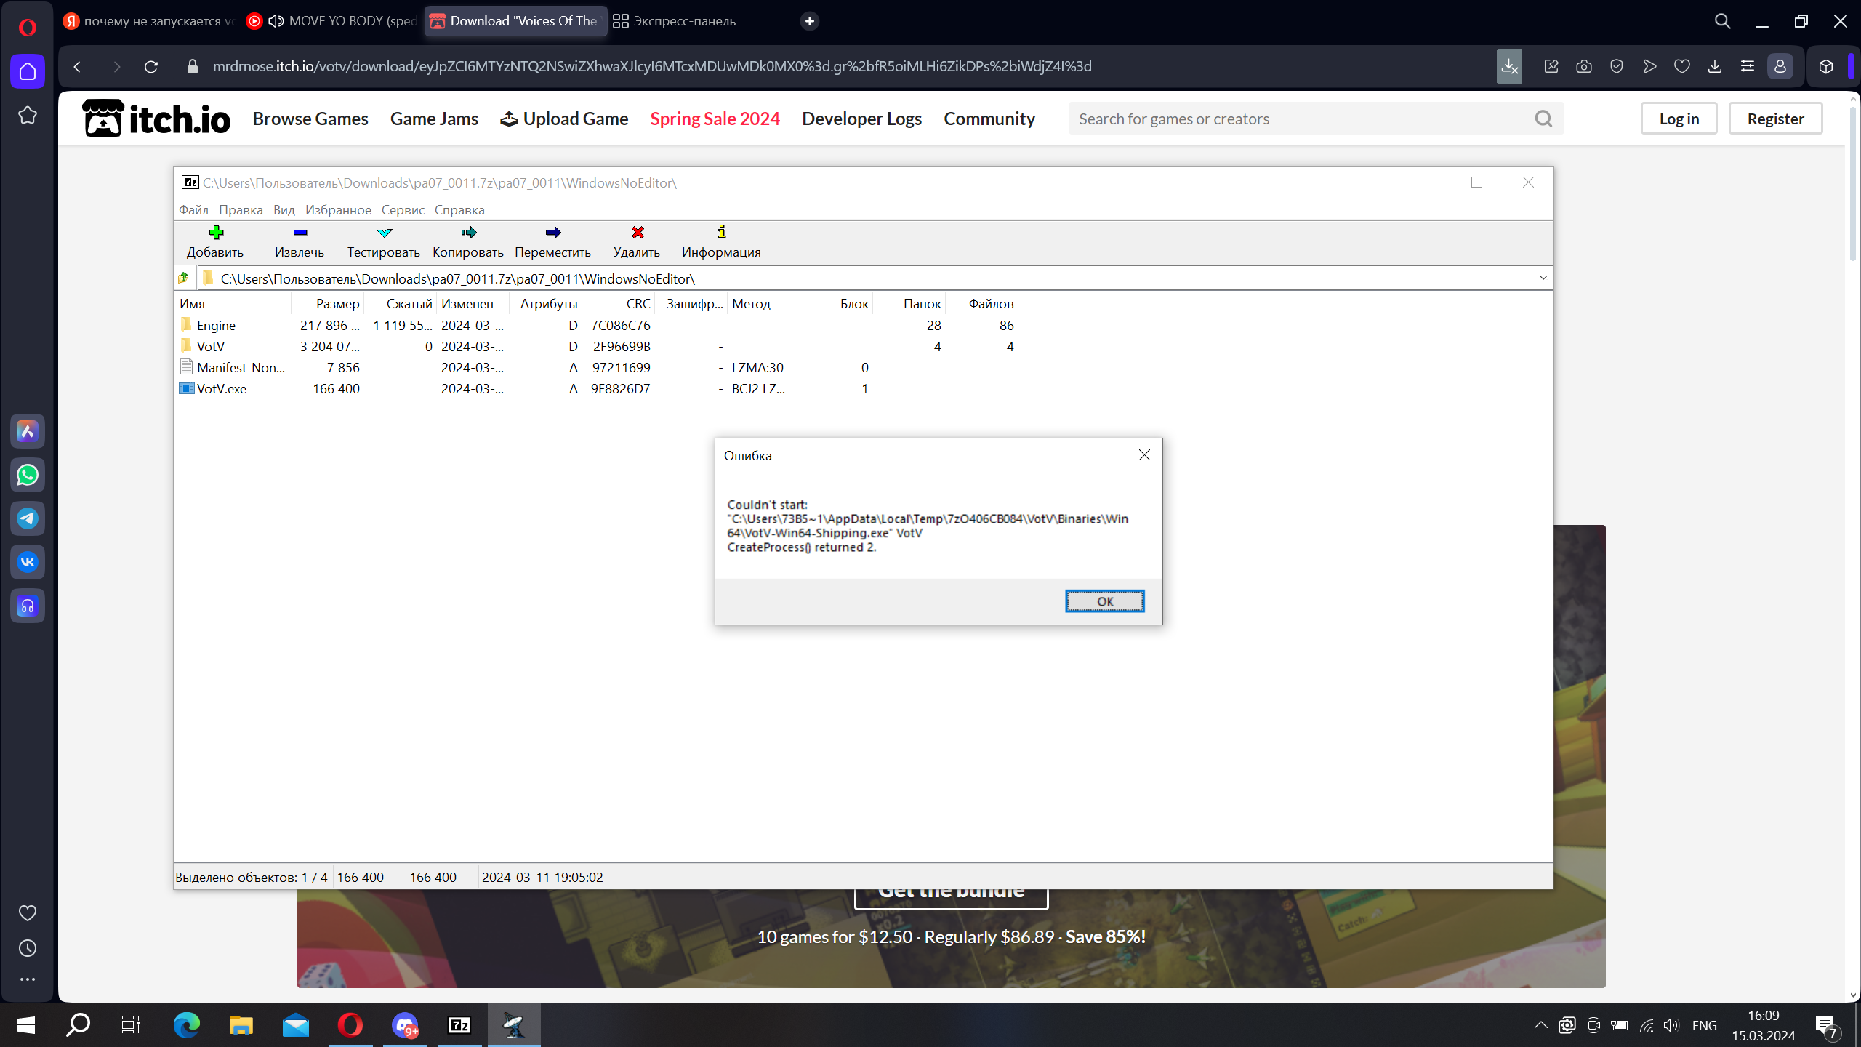Click OK button to dismiss error dialog

coord(1104,601)
